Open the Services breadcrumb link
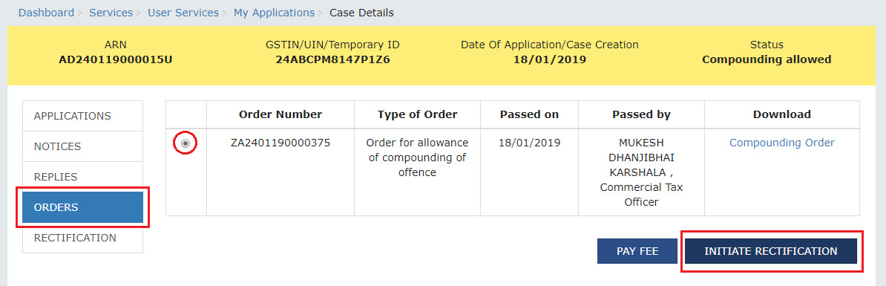 point(111,13)
